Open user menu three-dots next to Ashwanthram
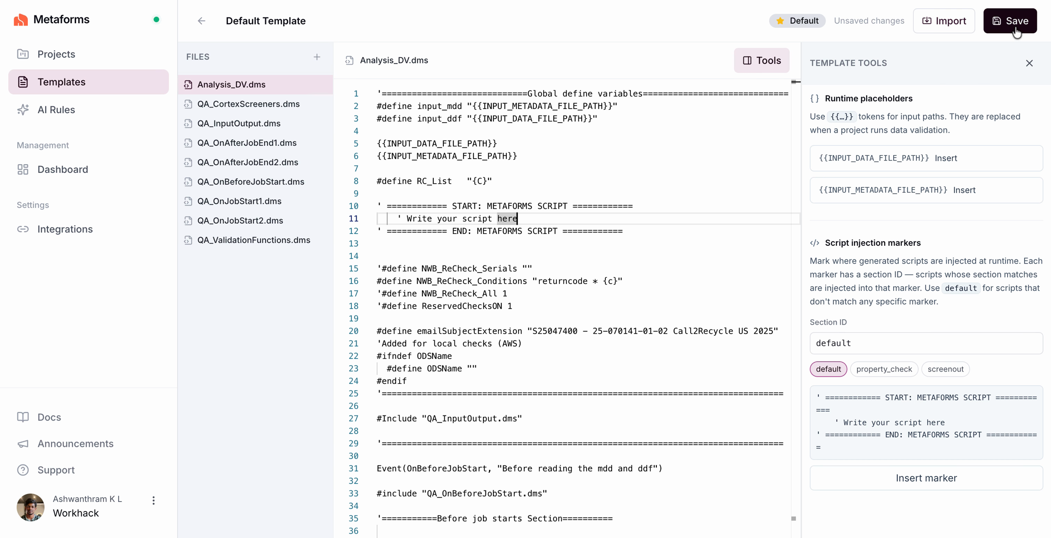This screenshot has height=538, width=1051. 154,501
